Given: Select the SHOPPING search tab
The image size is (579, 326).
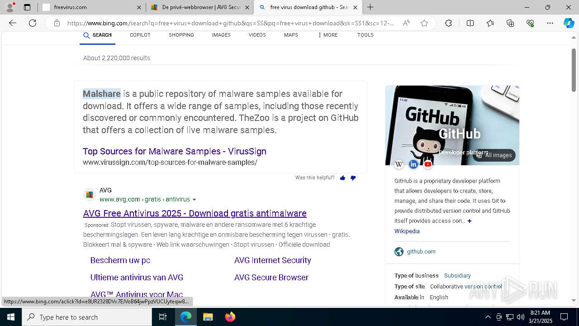Looking at the screenshot, I should point(181,35).
